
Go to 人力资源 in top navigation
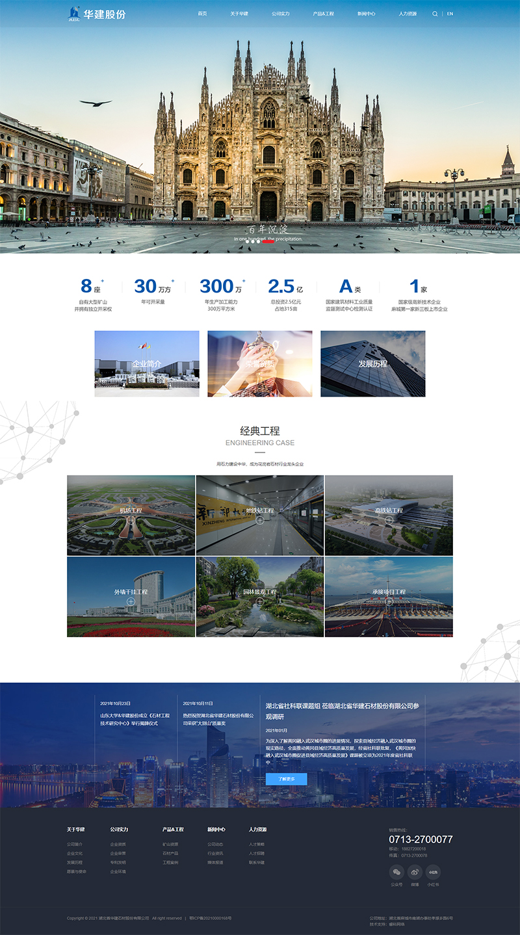(x=408, y=14)
